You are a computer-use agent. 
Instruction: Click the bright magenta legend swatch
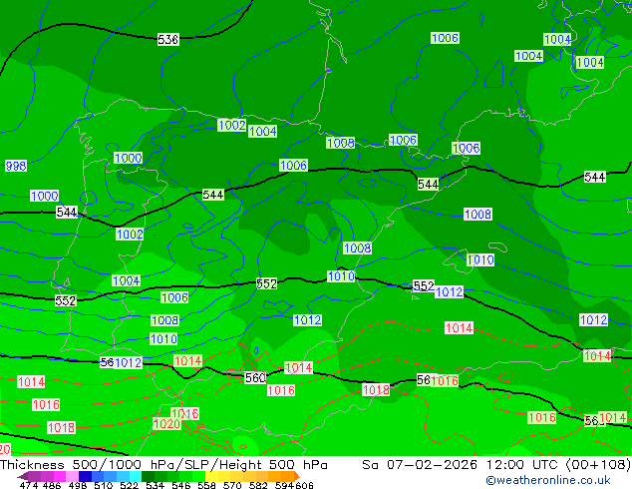point(59,476)
